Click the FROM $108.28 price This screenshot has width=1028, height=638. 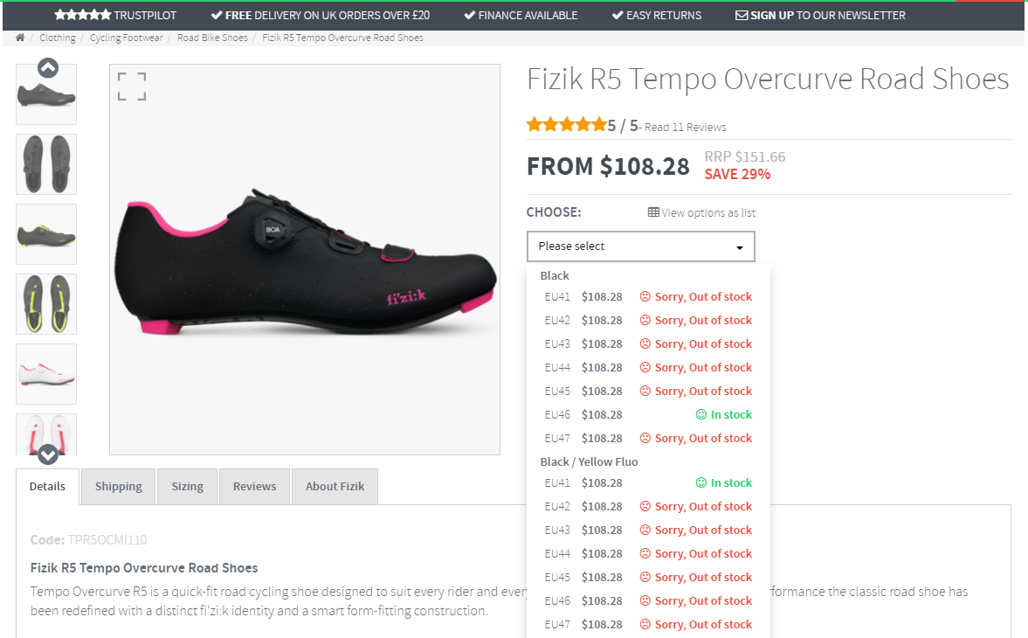609,167
